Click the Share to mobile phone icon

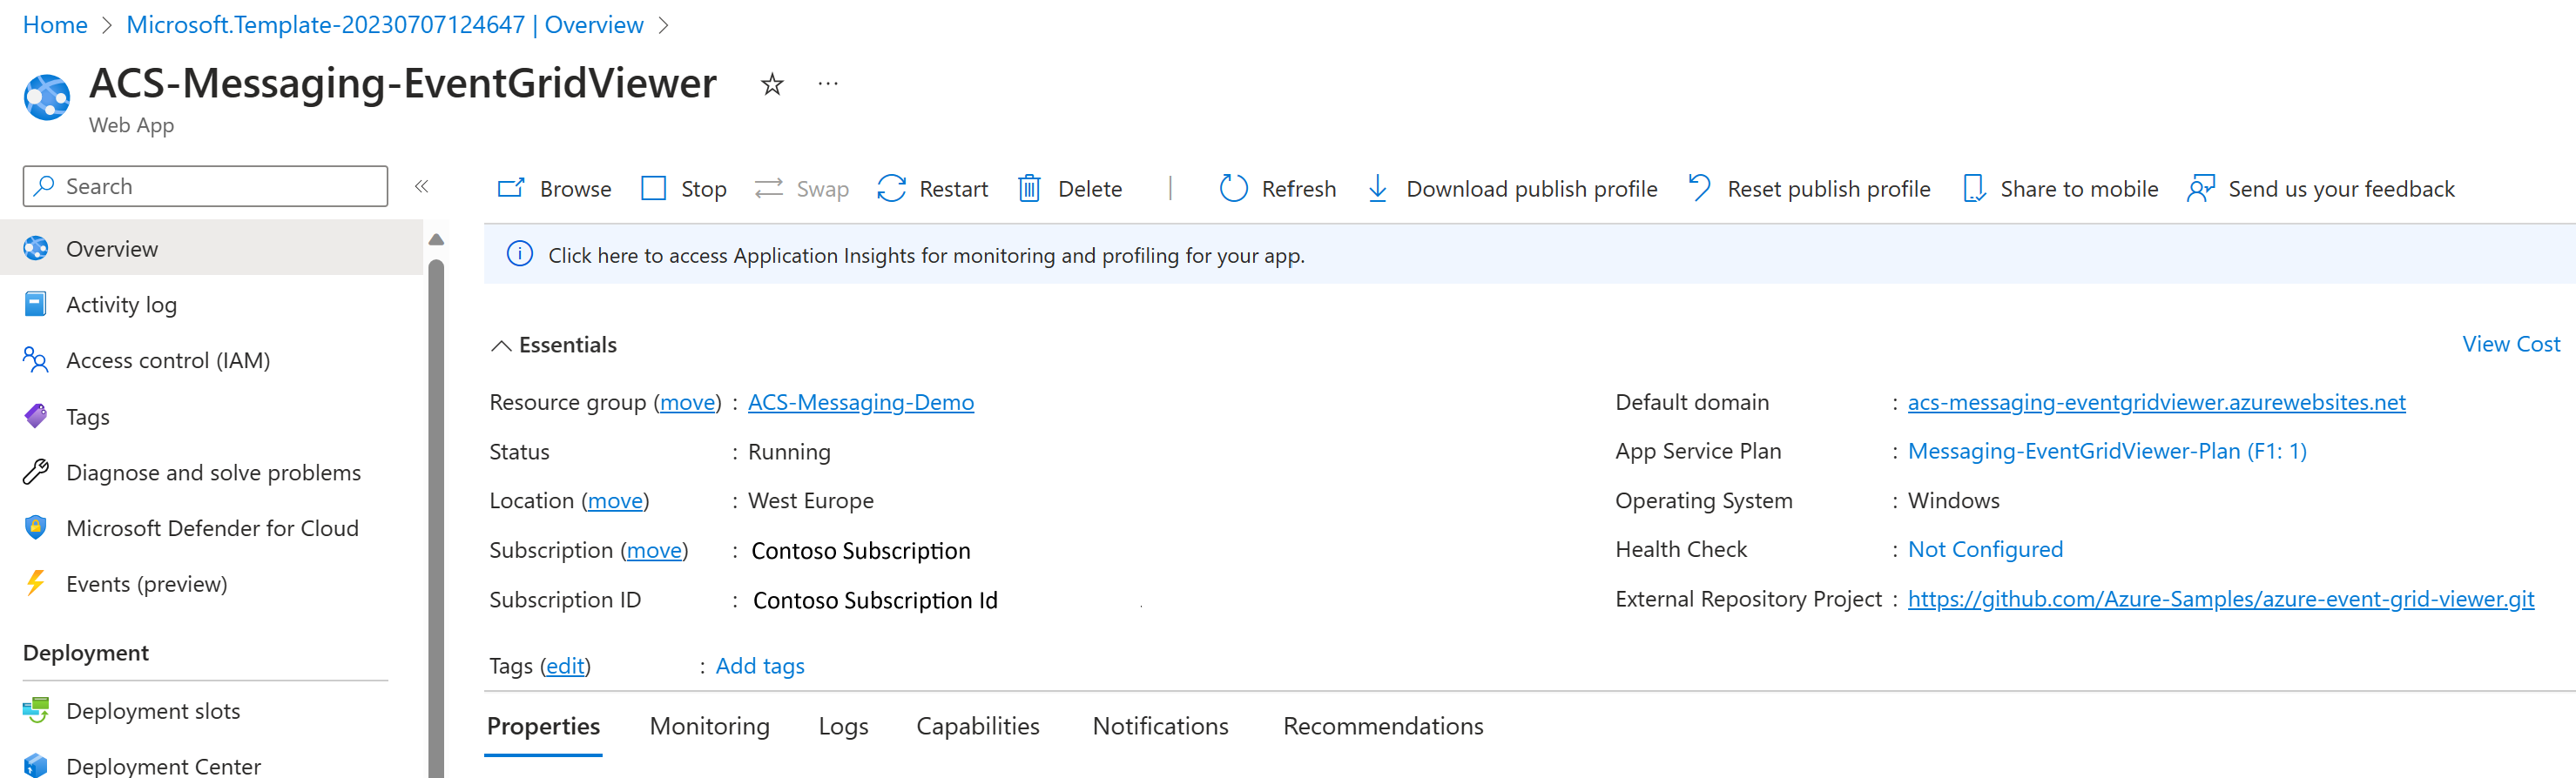point(1973,189)
